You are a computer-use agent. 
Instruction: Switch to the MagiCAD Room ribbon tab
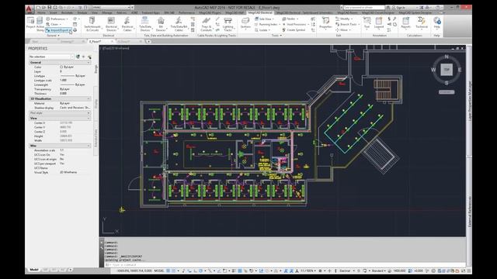347,12
